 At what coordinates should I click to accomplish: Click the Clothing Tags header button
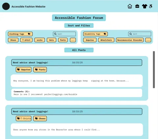pos(20,34)
